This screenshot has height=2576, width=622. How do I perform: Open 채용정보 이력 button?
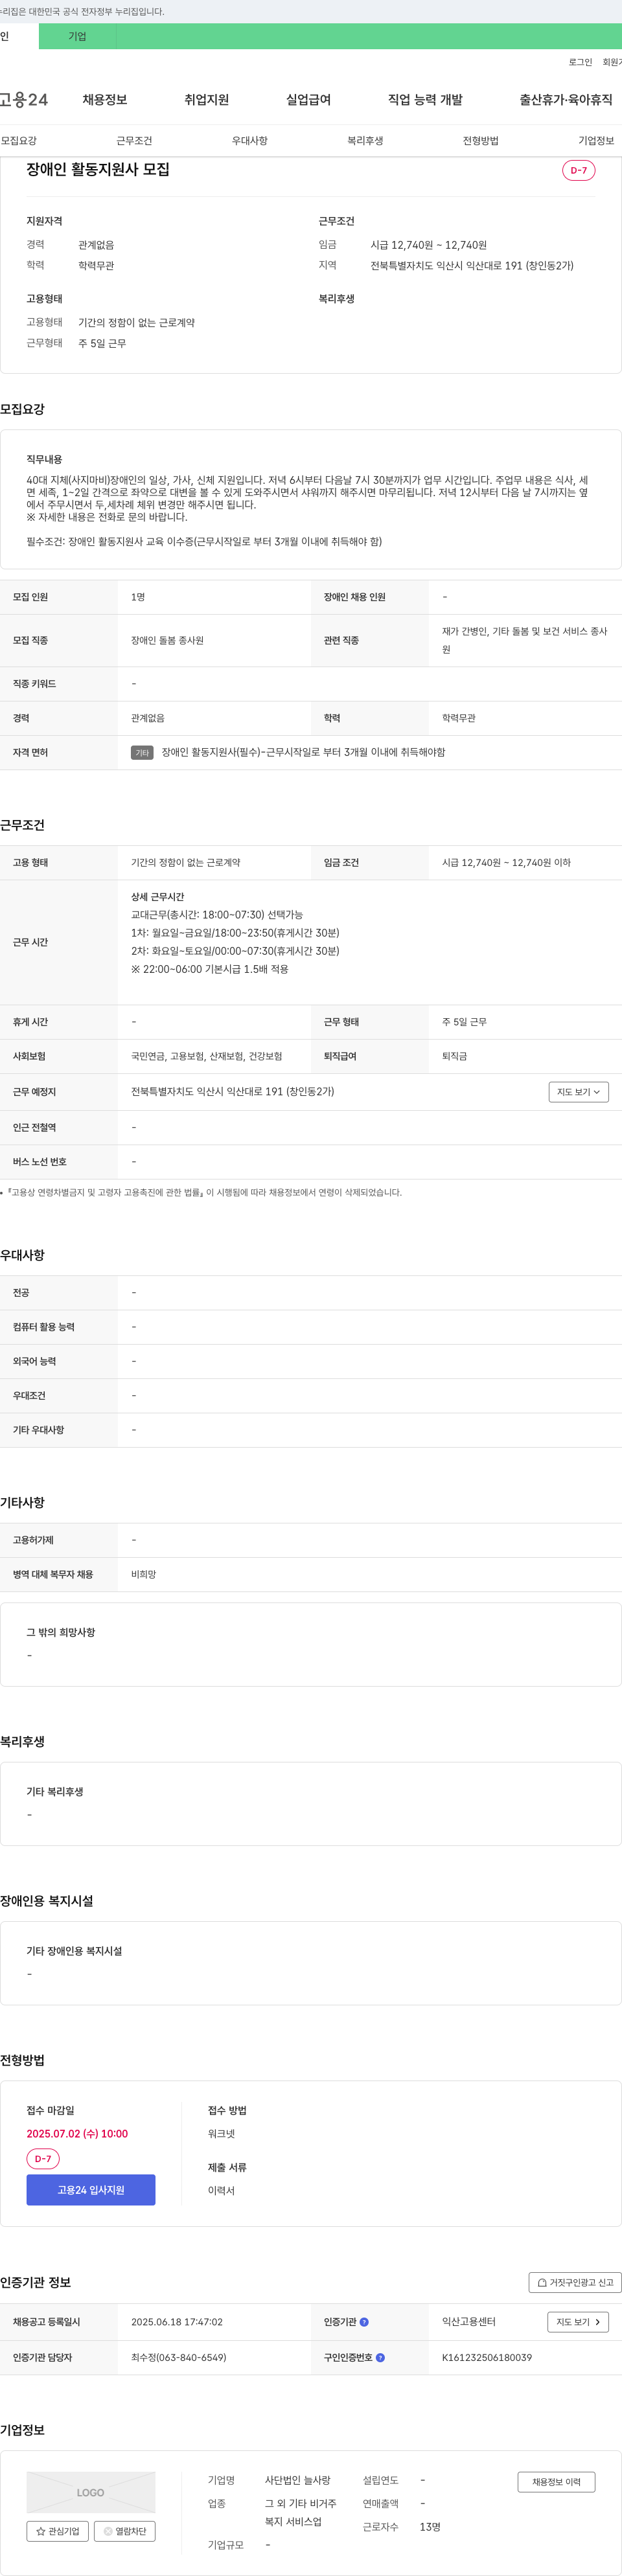(x=556, y=2482)
